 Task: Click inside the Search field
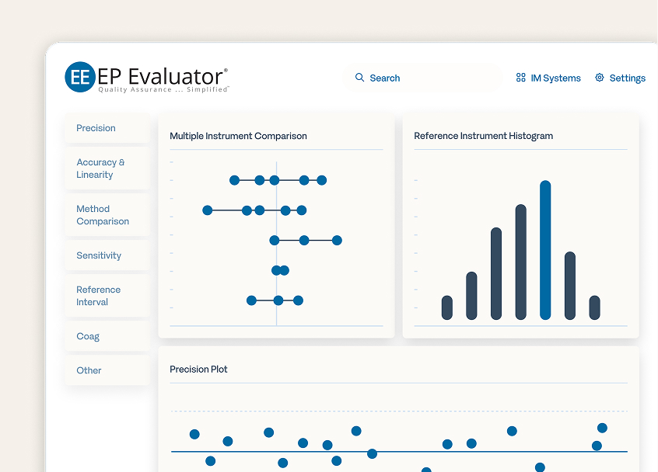[424, 78]
